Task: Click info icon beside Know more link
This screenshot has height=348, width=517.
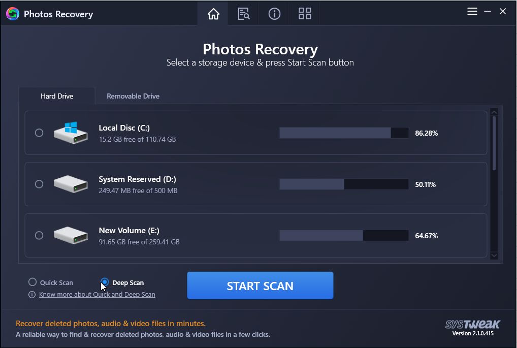Action: click(32, 295)
